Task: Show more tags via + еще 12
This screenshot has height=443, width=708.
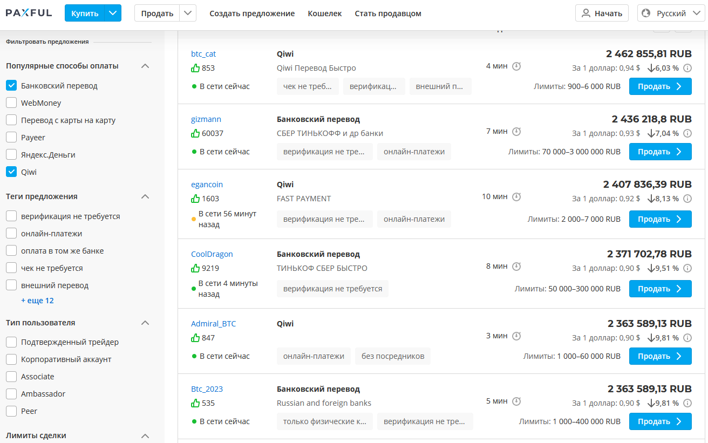Action: click(37, 301)
